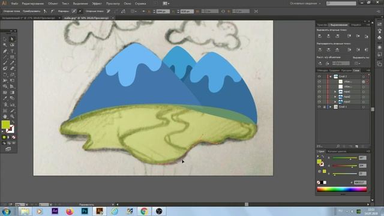Expand the bottom layer Слой 1
The width and height of the screenshot is (384, 216).
click(x=331, y=107)
